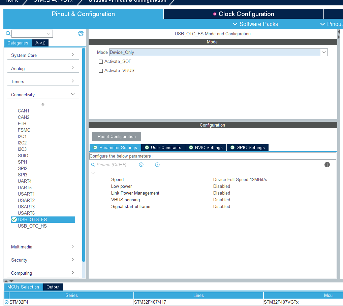This screenshot has width=343, height=306.
Task: Open the NVIC Settings tab
Action: 206,147
